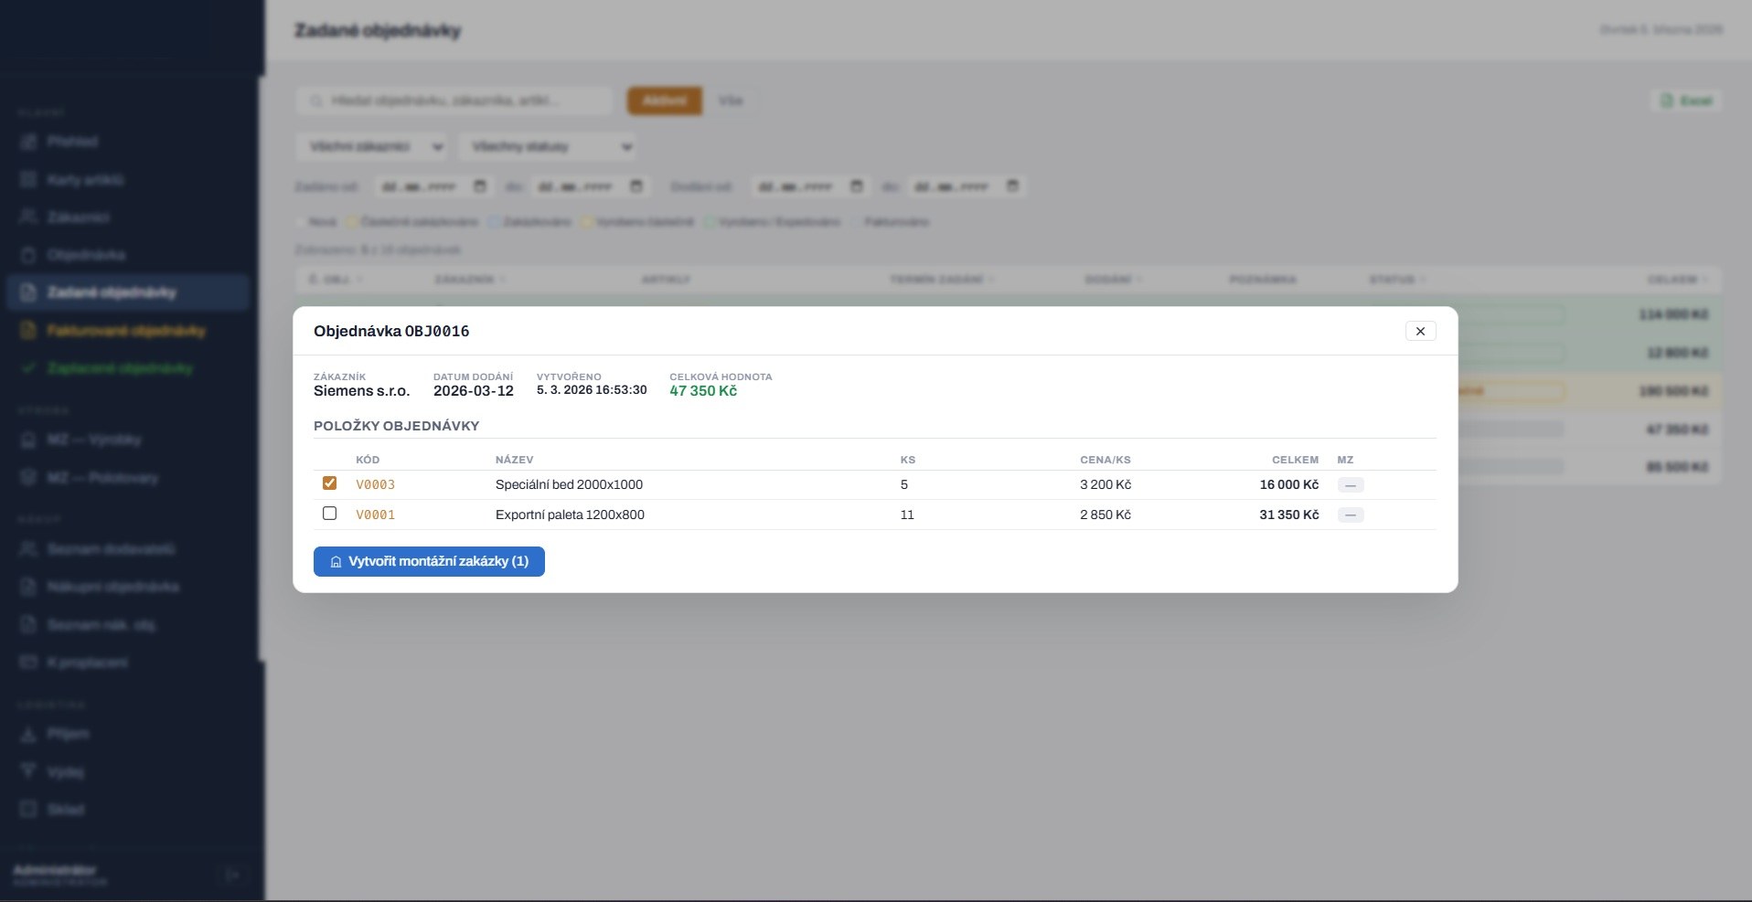
Task: Click the MZ badge for Exportní paleta row
Action: pos(1350,515)
